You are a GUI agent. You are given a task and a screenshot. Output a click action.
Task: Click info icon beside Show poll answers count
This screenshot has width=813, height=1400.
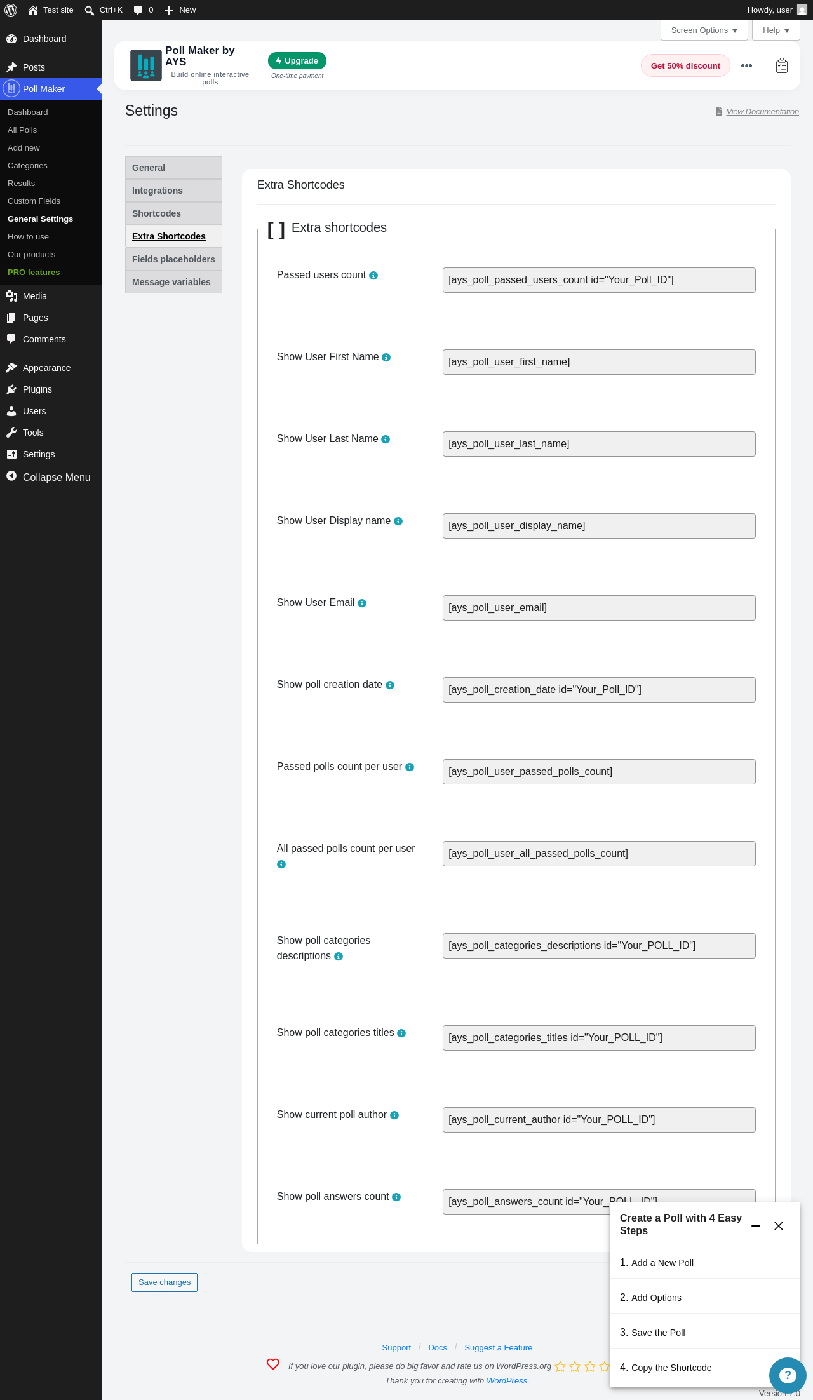coord(396,1197)
